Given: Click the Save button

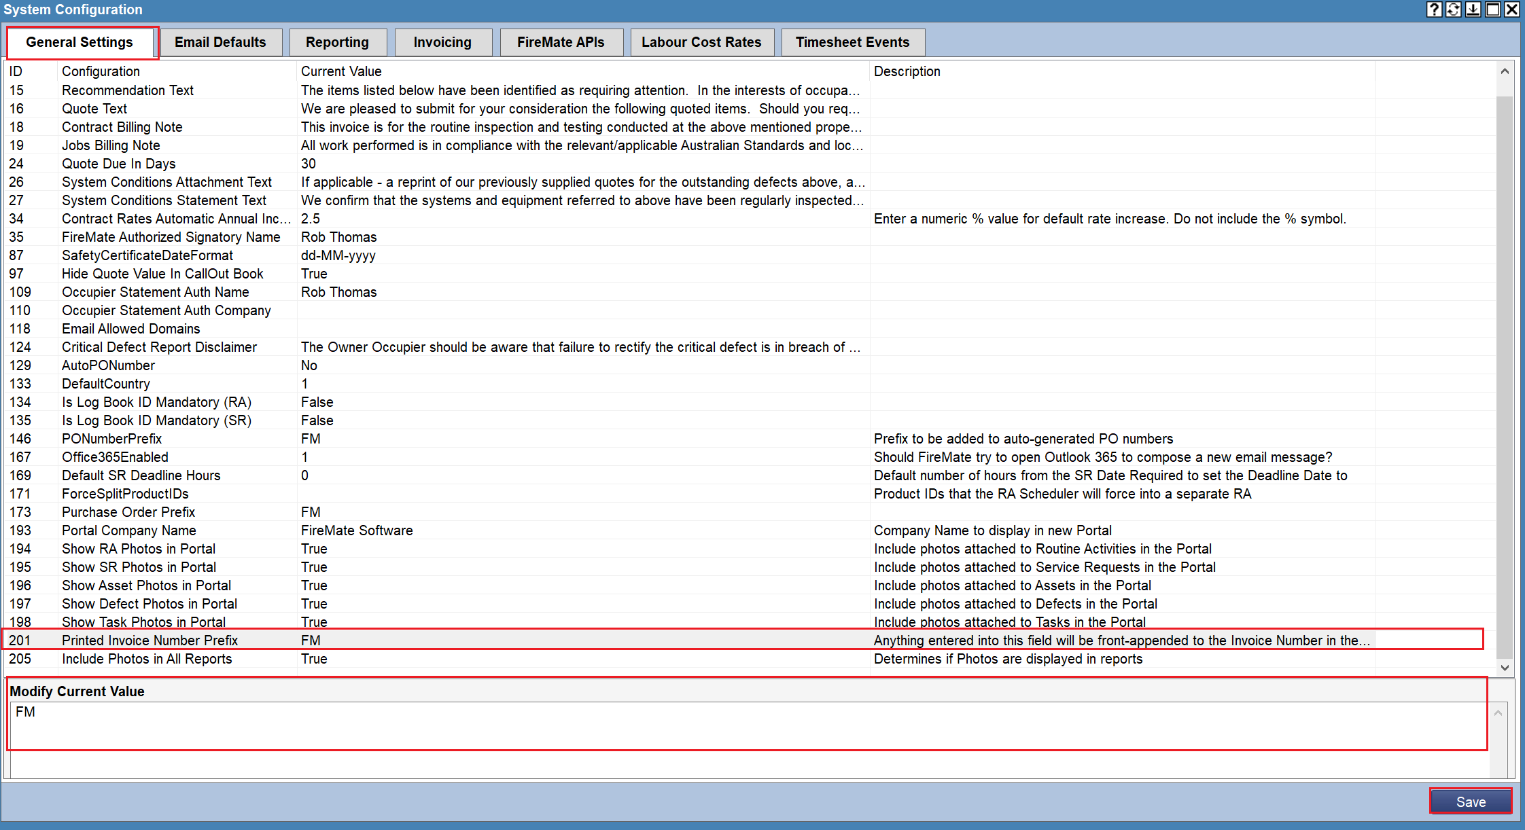Looking at the screenshot, I should point(1471,801).
